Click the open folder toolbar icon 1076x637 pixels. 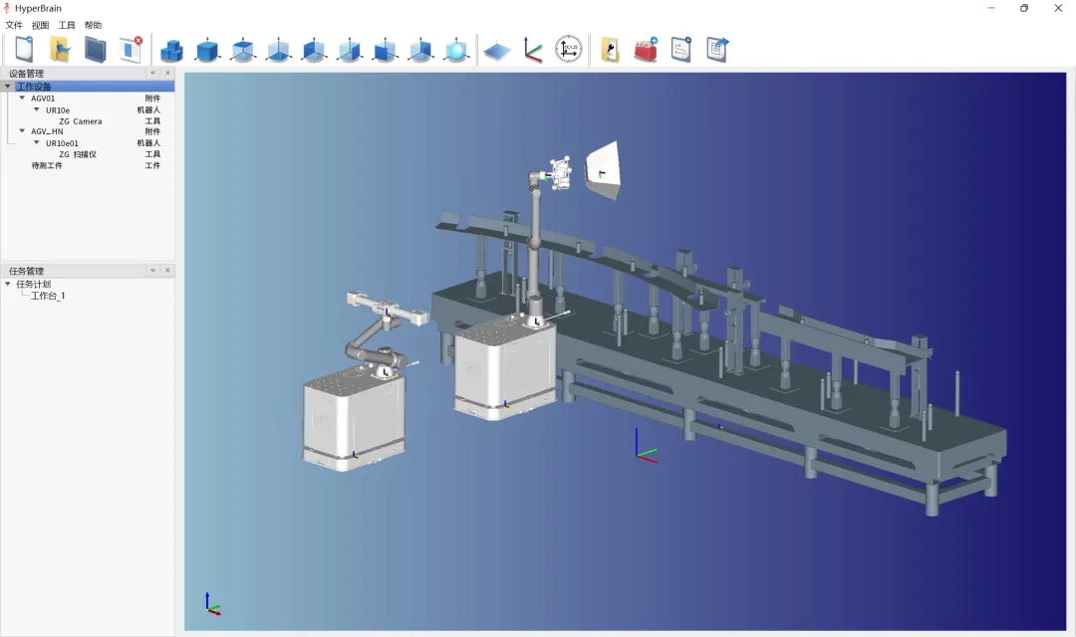60,49
